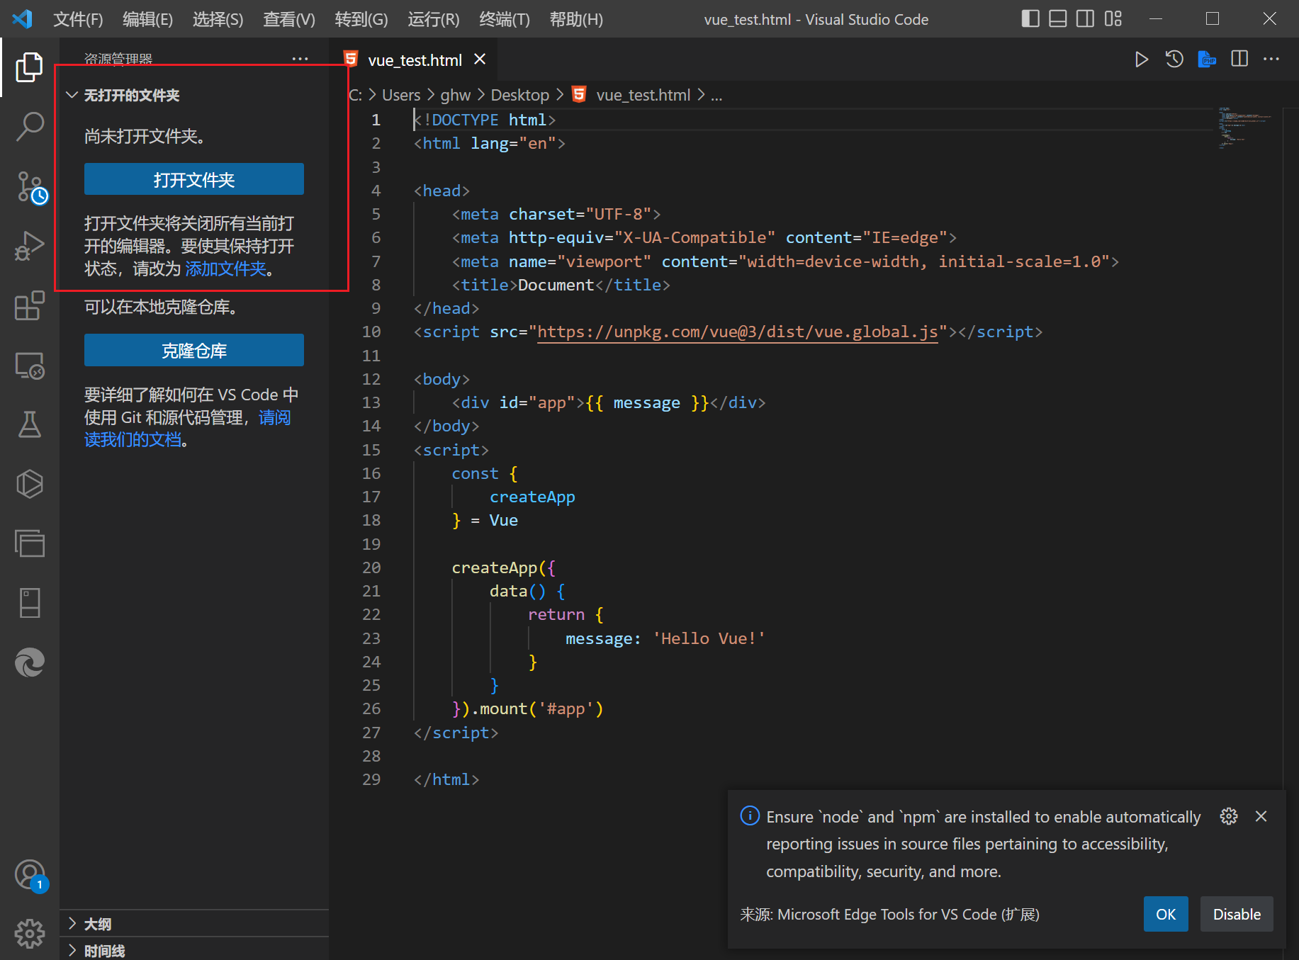Viewport: 1299px width, 960px height.
Task: Dismiss the npm notification with OK
Action: [1165, 914]
